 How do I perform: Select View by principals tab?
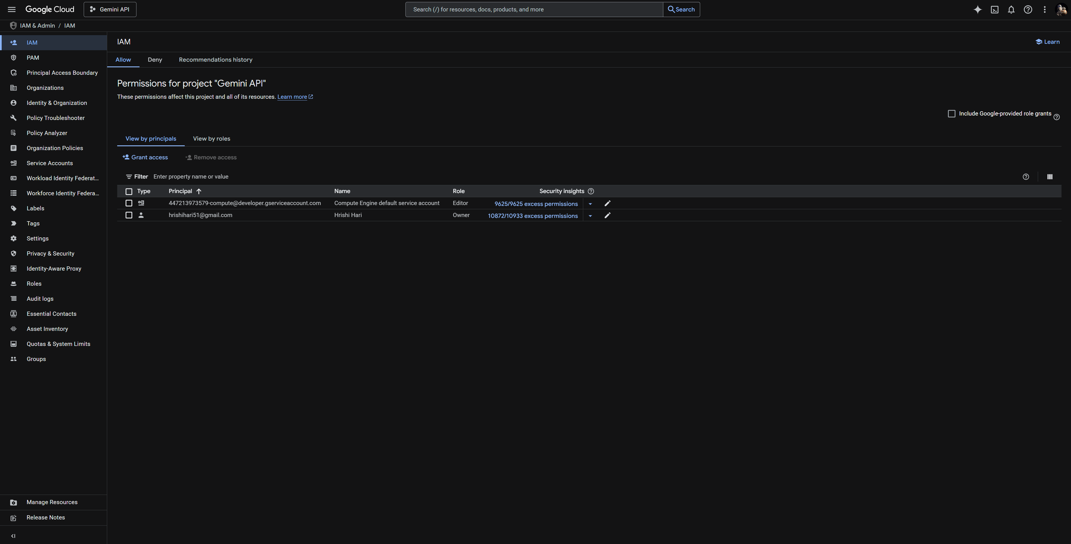pyautogui.click(x=150, y=139)
